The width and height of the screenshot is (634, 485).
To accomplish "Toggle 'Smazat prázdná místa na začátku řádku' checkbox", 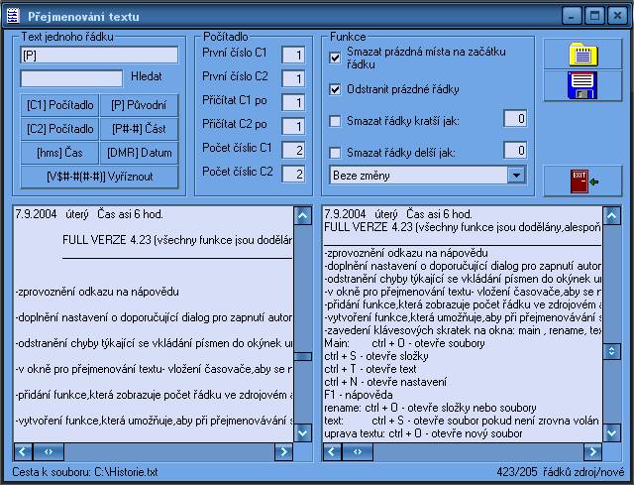I will [x=335, y=58].
